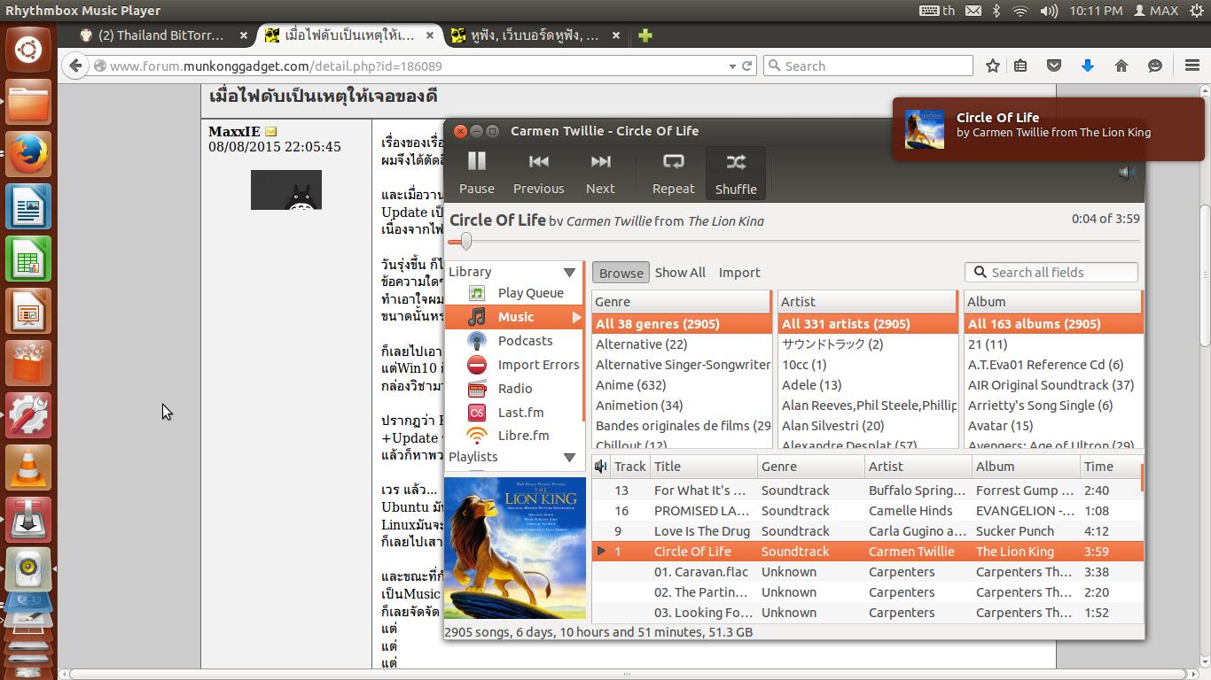Sort tracks by Time column

(x=1111, y=467)
